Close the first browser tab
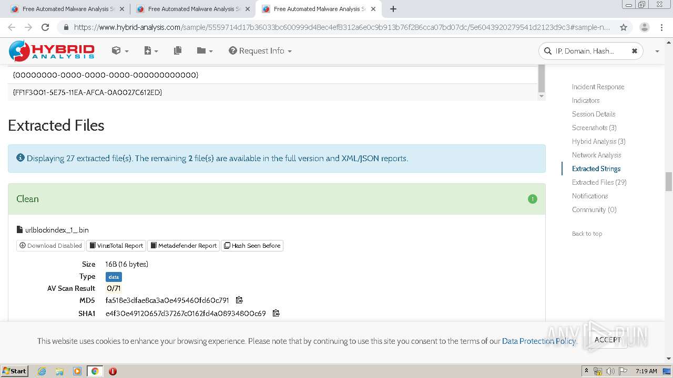673x378 pixels. click(122, 9)
